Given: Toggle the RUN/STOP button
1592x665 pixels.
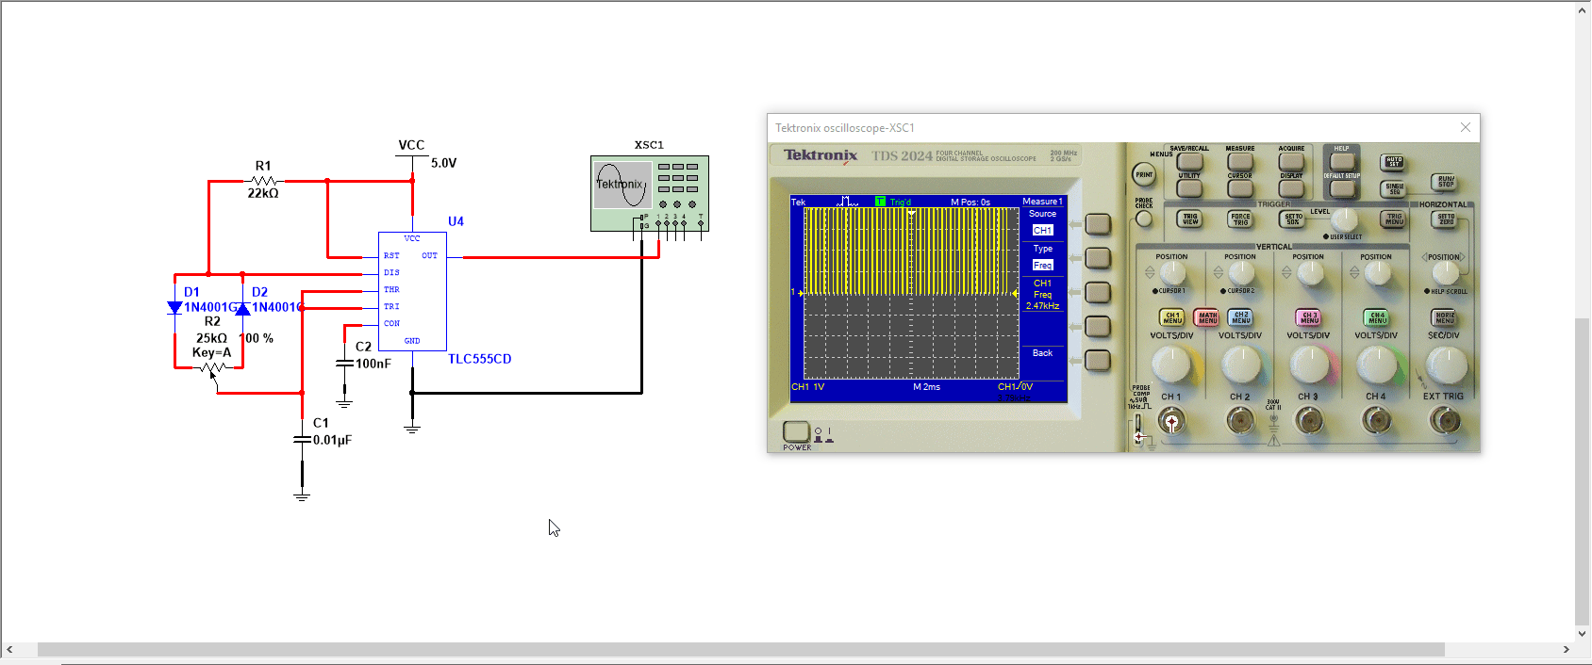Looking at the screenshot, I should (1445, 182).
